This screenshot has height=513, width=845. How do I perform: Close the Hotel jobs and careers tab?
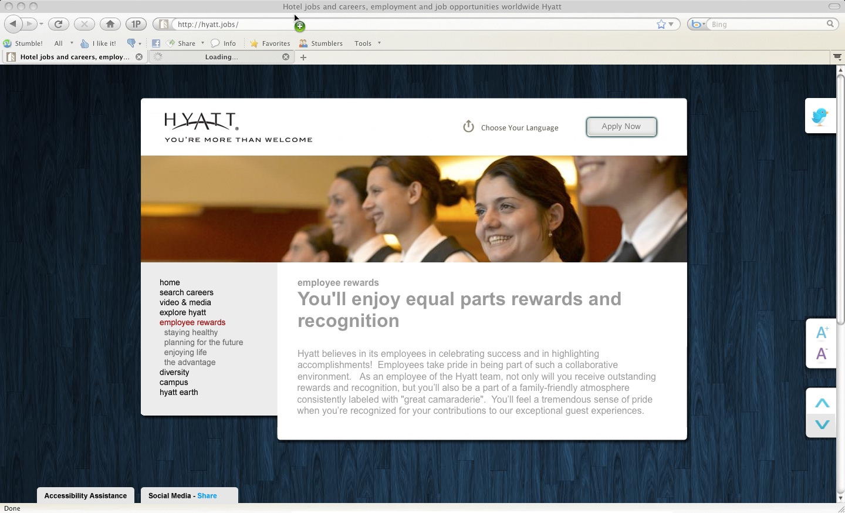tap(139, 57)
